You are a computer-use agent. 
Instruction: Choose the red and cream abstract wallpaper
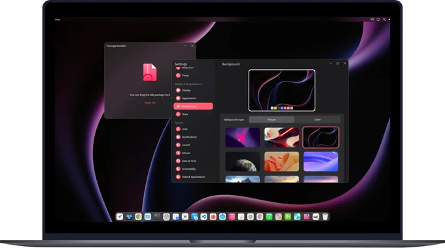click(281, 137)
